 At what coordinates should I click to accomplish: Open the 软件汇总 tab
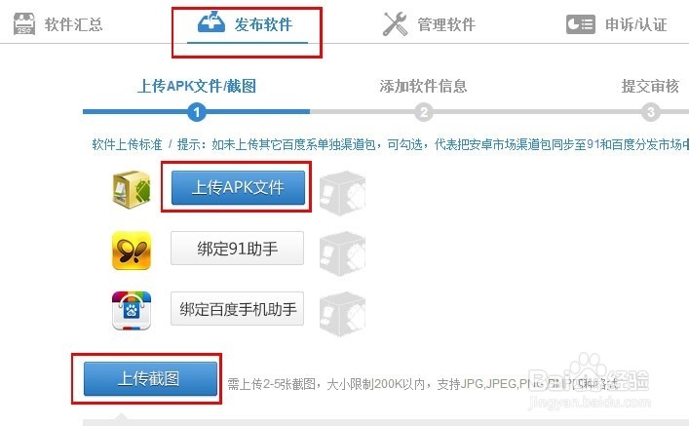tap(73, 24)
